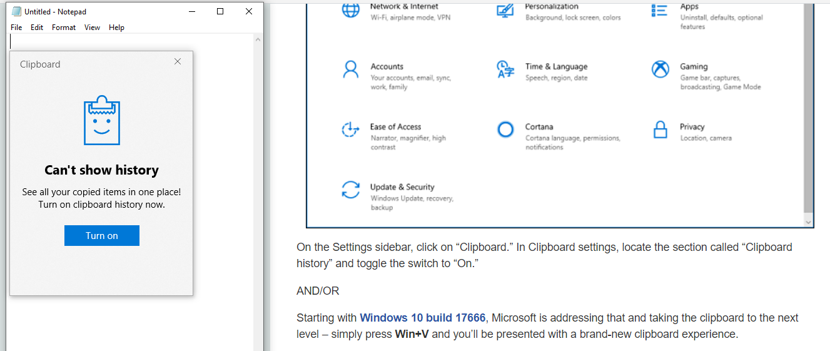Click the Notepad app icon in title bar
830x351 pixels.
[x=16, y=11]
